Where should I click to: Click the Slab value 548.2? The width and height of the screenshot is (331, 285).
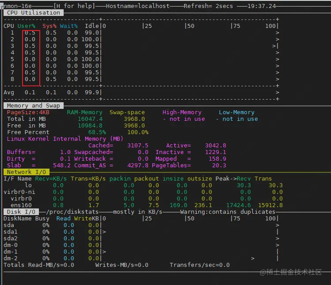[x=62, y=165]
